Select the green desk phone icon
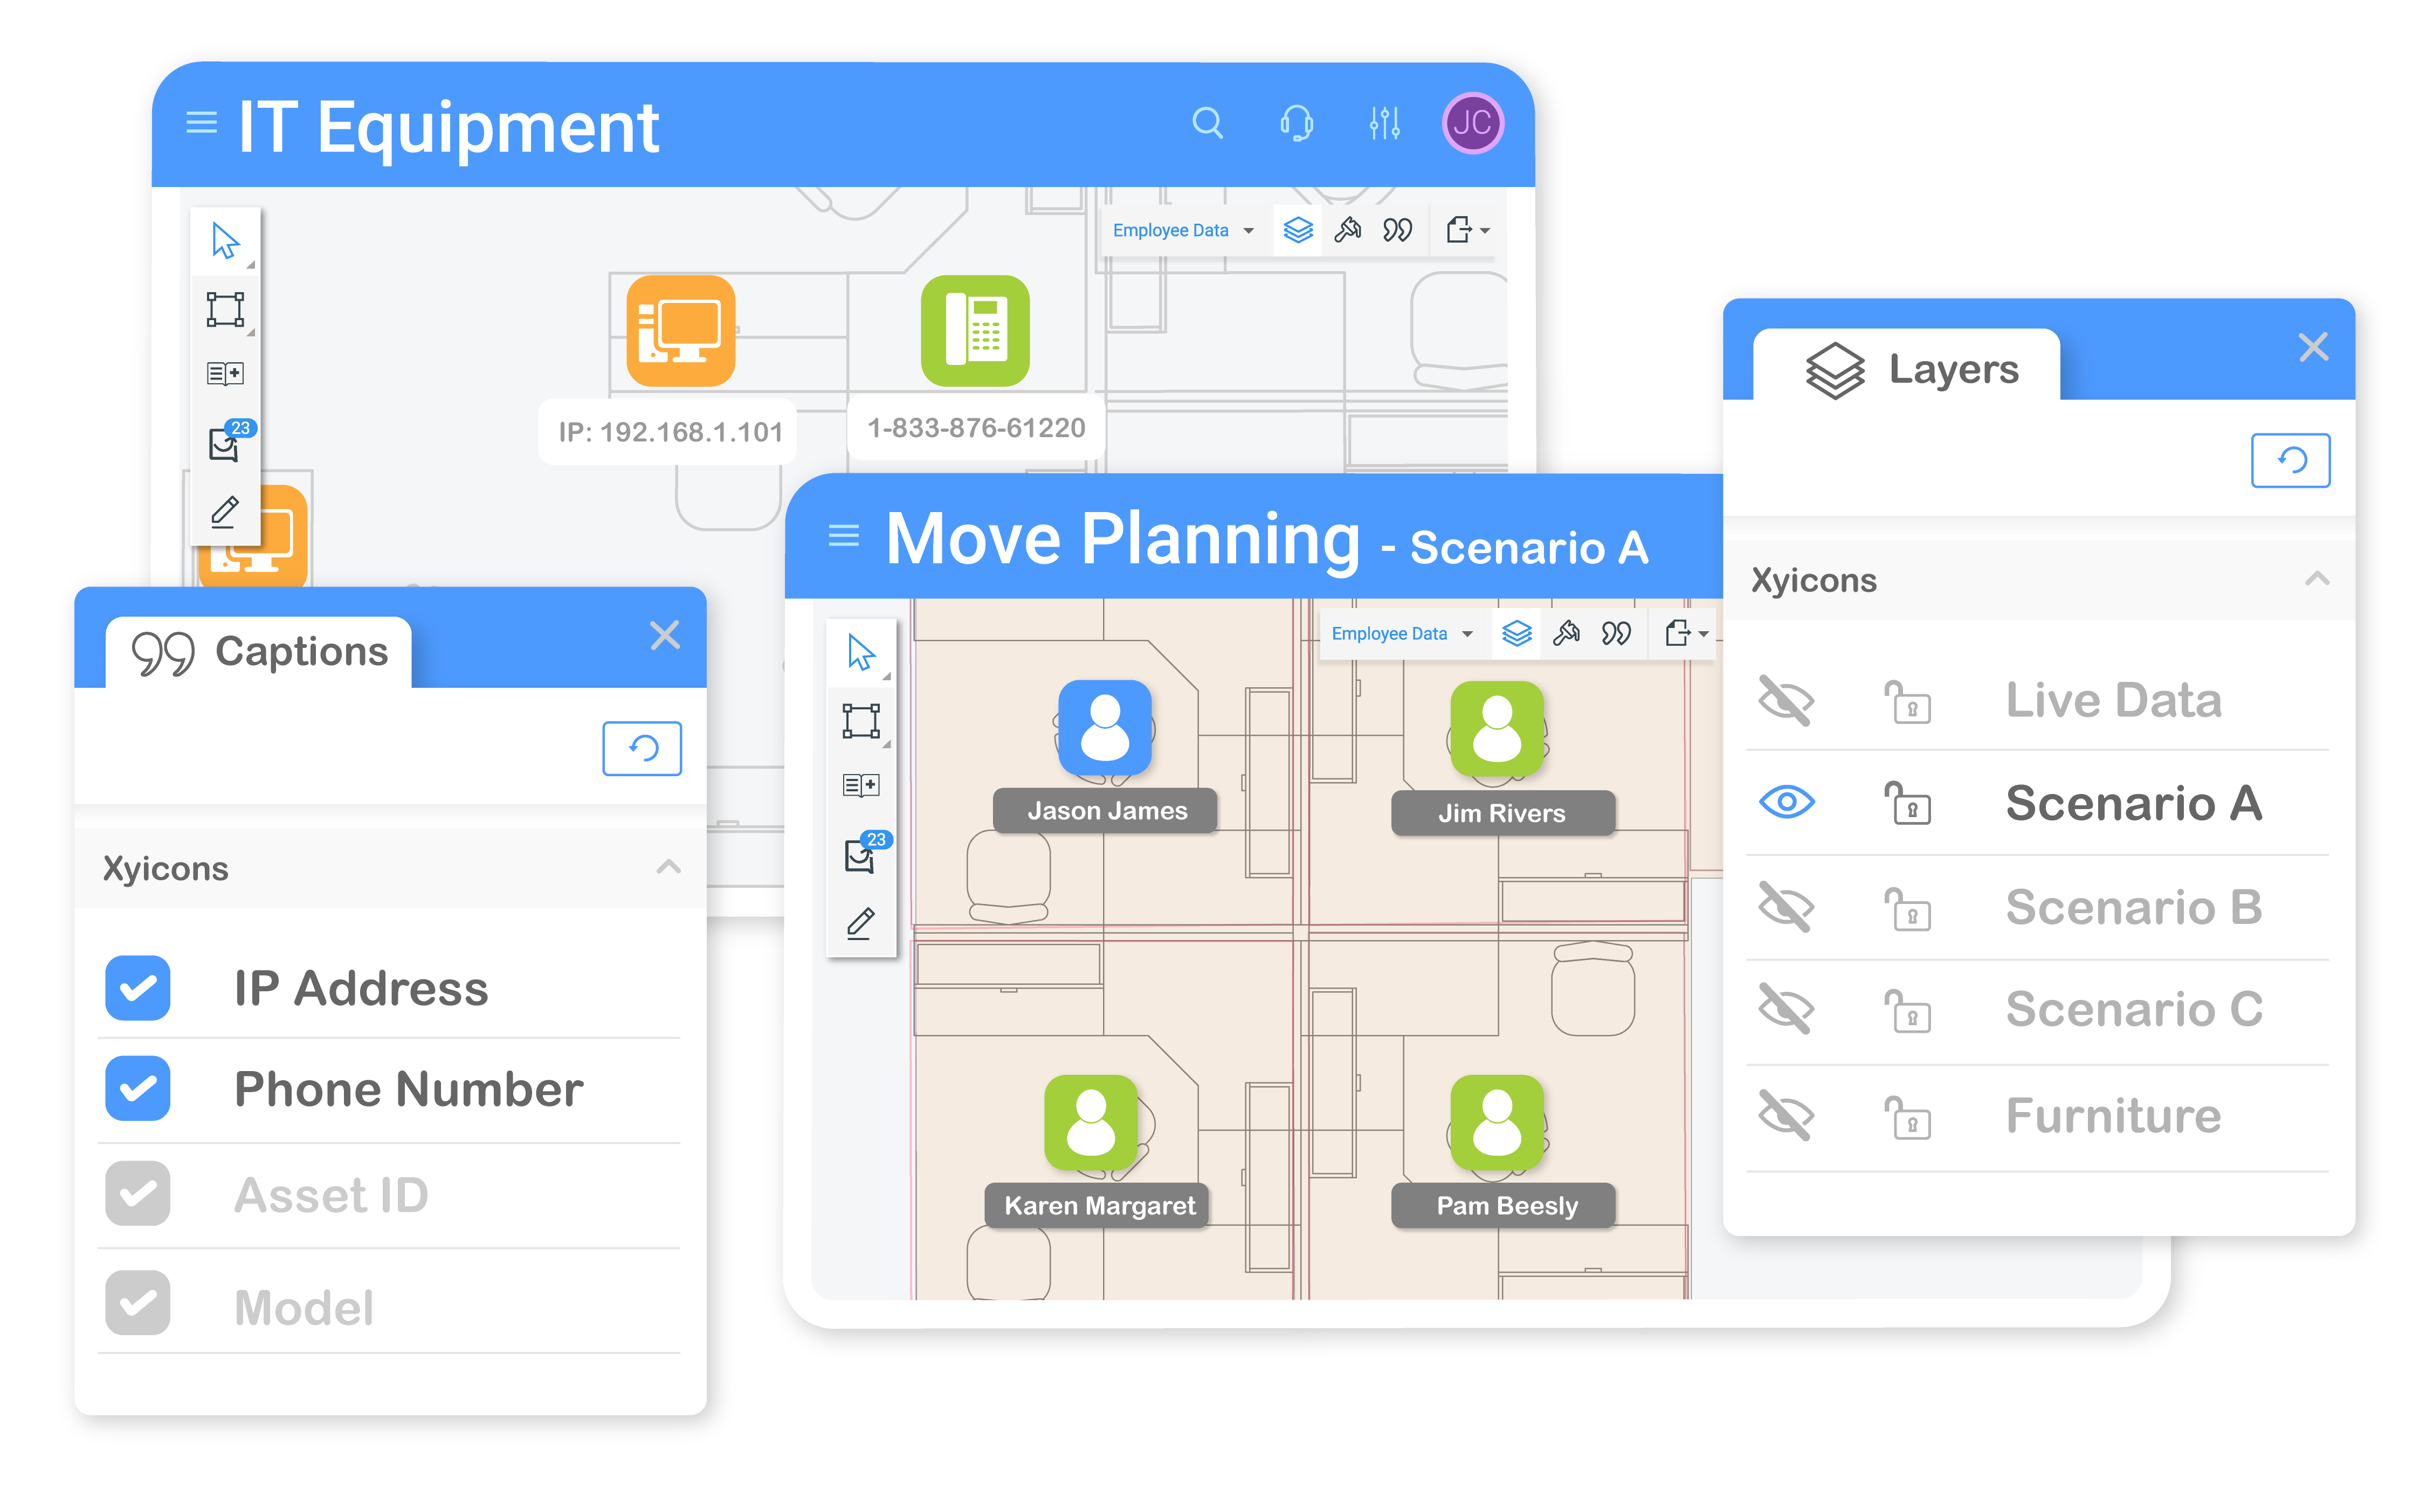 [975, 331]
